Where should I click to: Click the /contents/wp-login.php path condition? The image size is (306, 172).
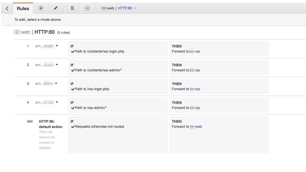click(100, 51)
